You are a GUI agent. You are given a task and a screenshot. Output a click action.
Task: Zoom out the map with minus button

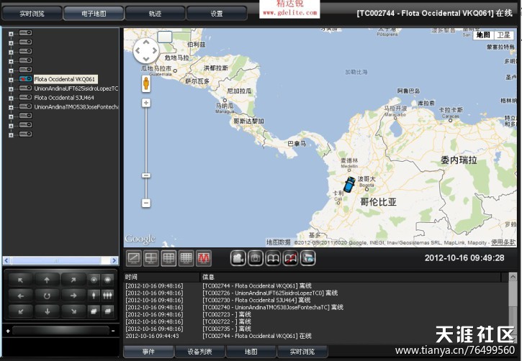(146, 203)
